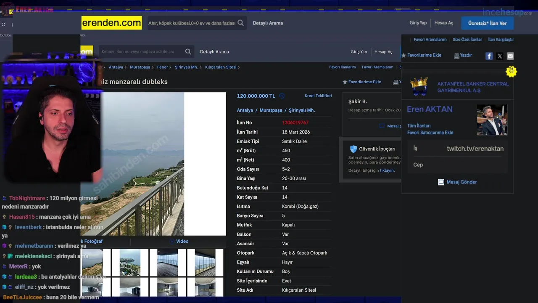Click TobNightmare's username in chat
538x303 pixels.
point(27,198)
